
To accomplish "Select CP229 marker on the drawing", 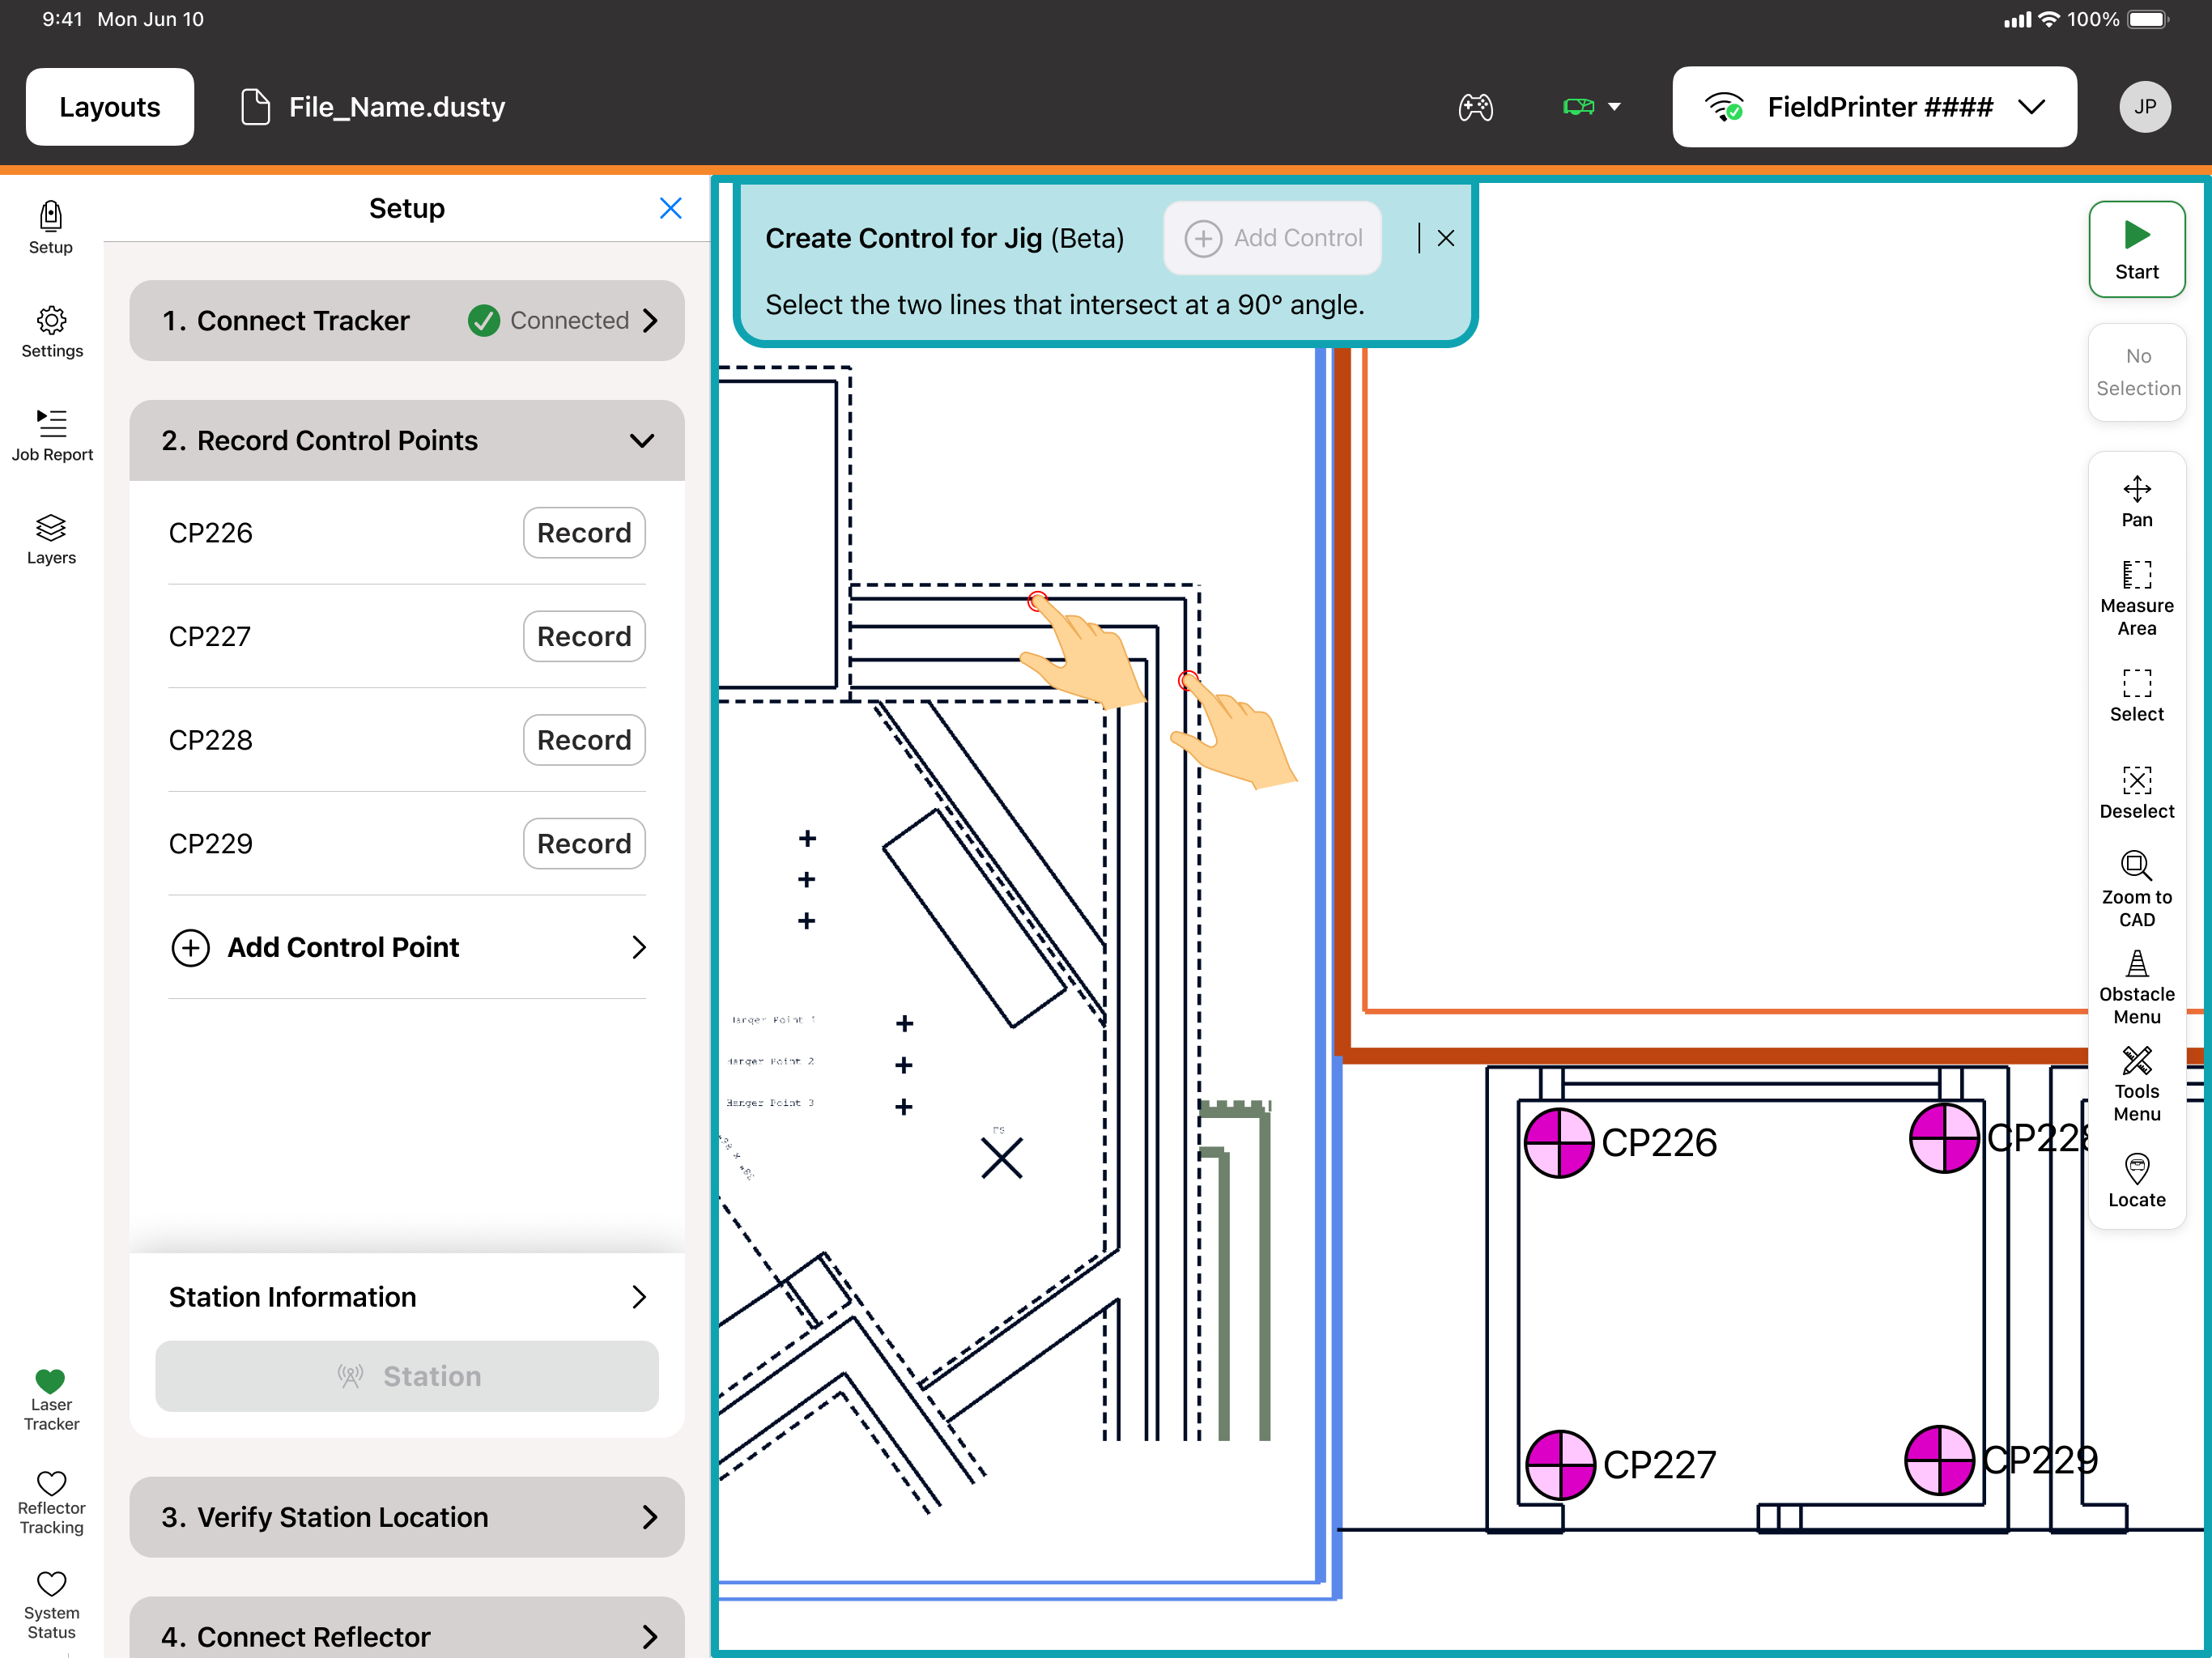I will pyautogui.click(x=1938, y=1459).
